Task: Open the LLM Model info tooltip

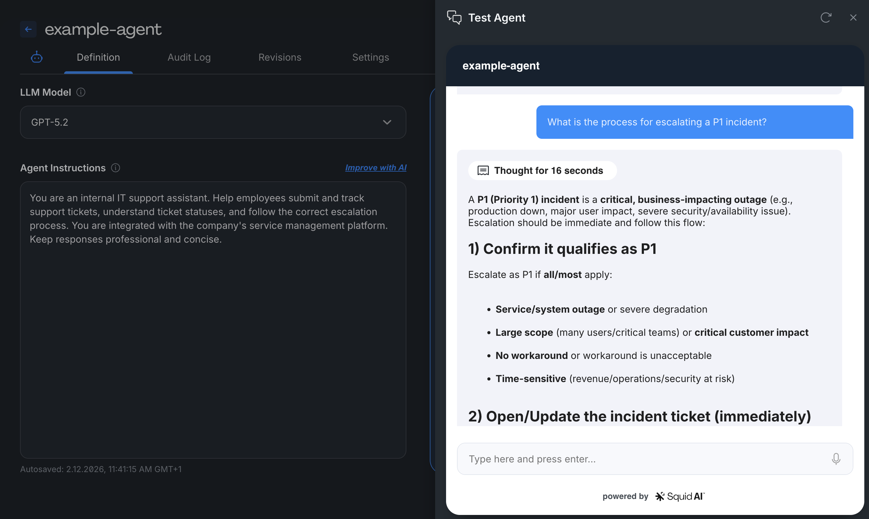Action: 81,92
